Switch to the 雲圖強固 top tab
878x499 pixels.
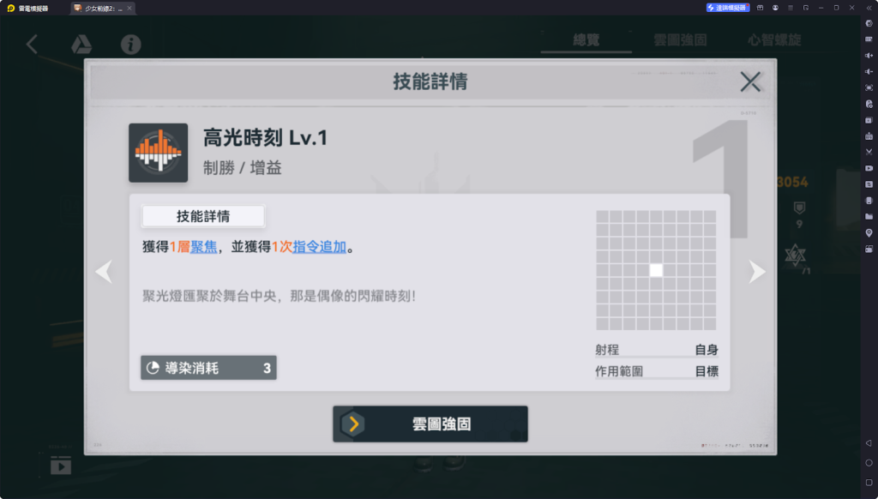pos(680,40)
